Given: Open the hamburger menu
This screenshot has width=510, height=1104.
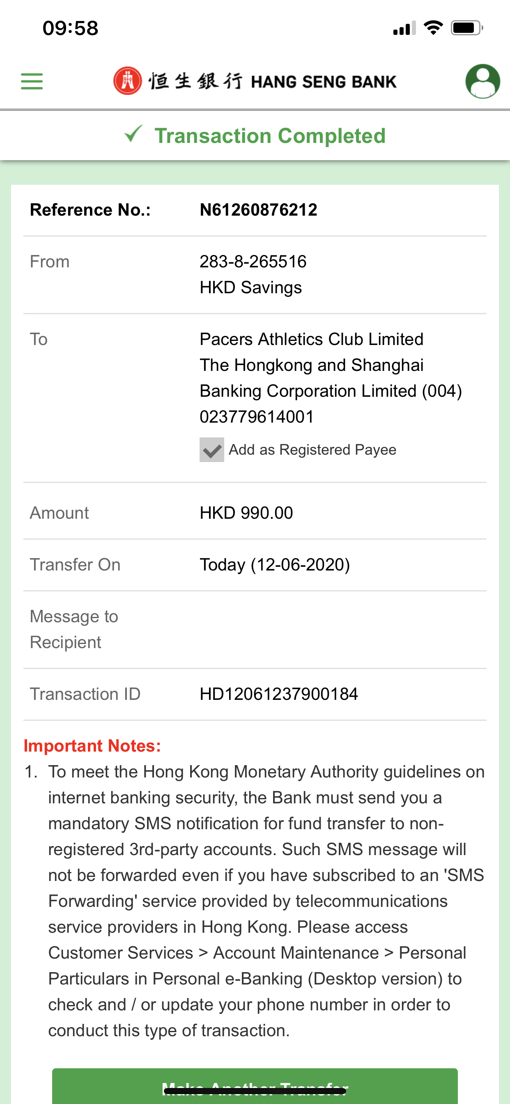Looking at the screenshot, I should tap(32, 81).
